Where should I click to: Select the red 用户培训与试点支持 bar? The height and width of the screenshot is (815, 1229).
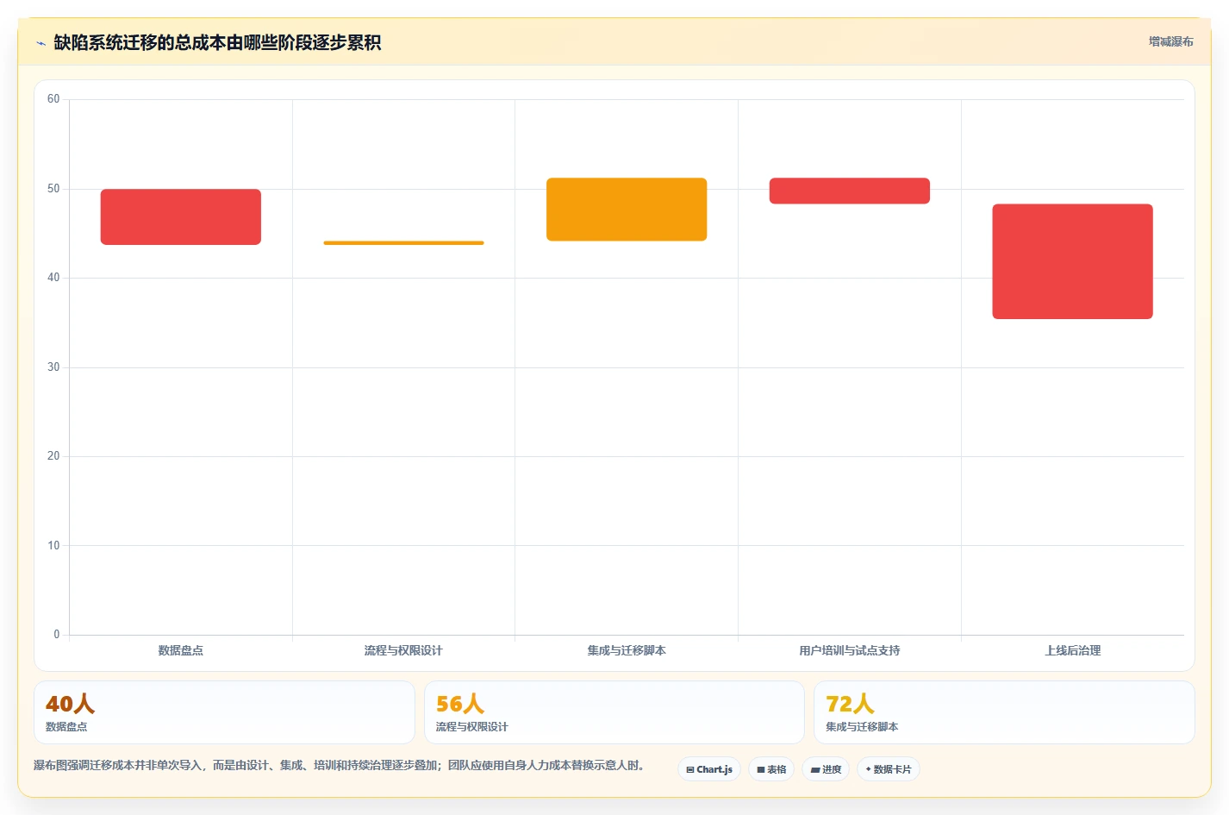[850, 191]
